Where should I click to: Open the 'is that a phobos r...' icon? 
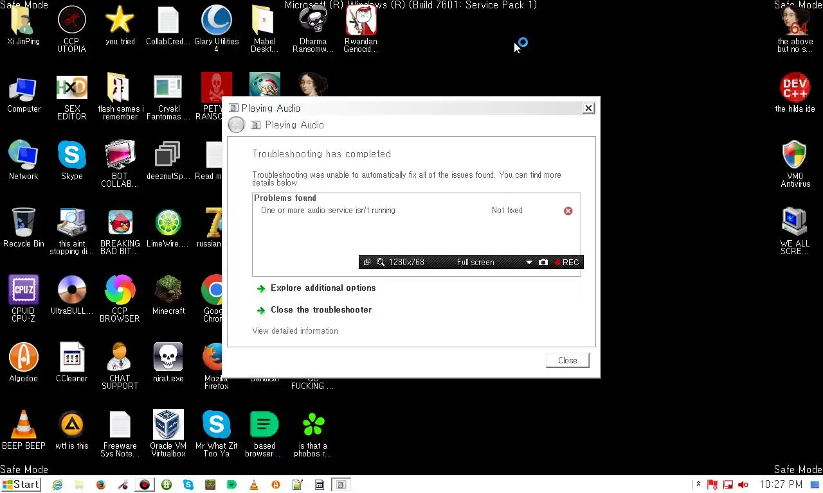313,434
